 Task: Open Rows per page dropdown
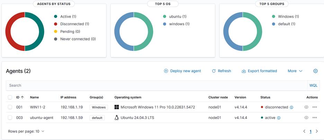click(26, 131)
